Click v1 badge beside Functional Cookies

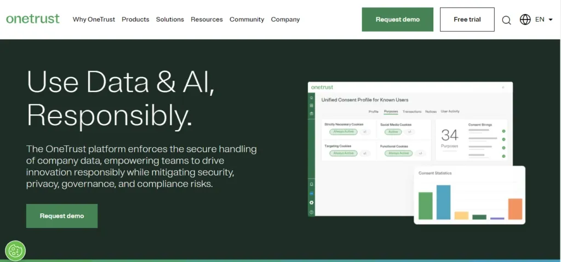[x=420, y=153]
